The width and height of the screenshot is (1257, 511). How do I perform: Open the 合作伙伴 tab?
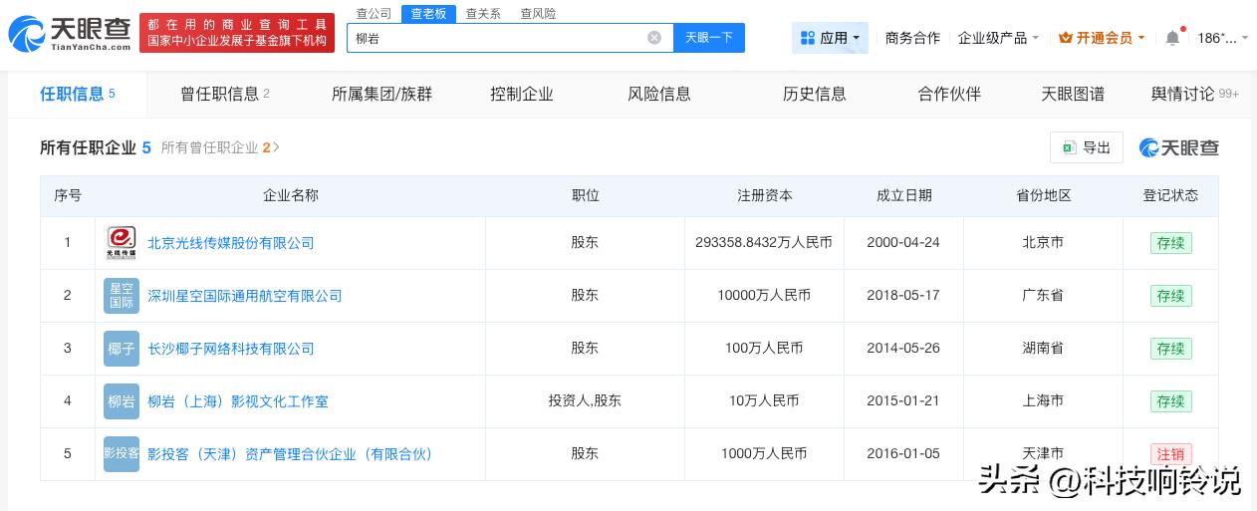949,94
